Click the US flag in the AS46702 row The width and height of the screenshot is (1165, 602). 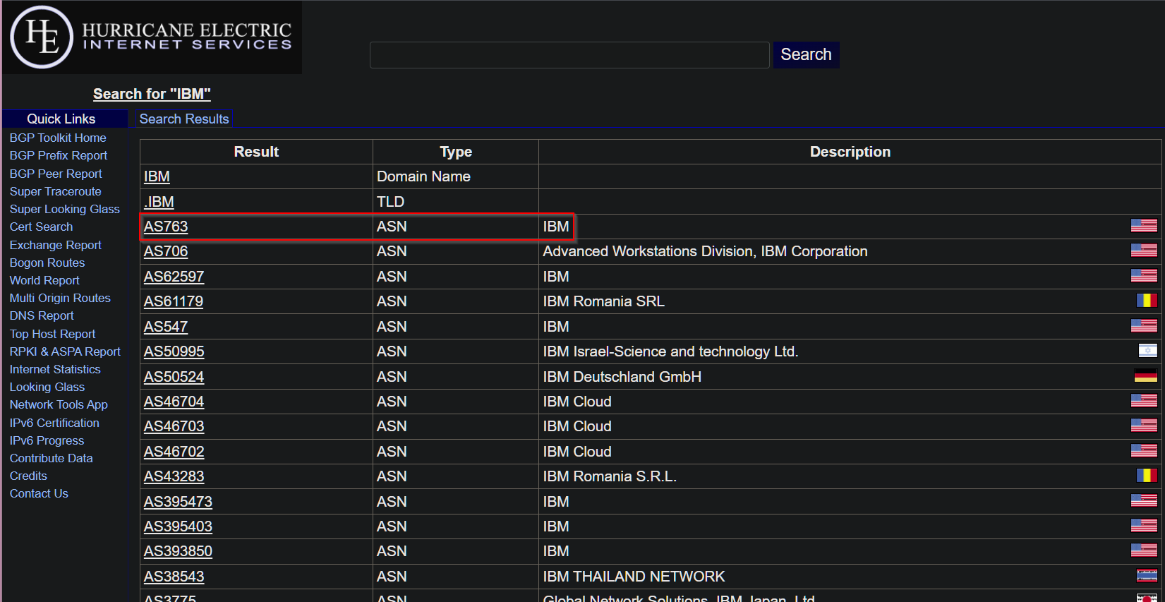point(1144,451)
